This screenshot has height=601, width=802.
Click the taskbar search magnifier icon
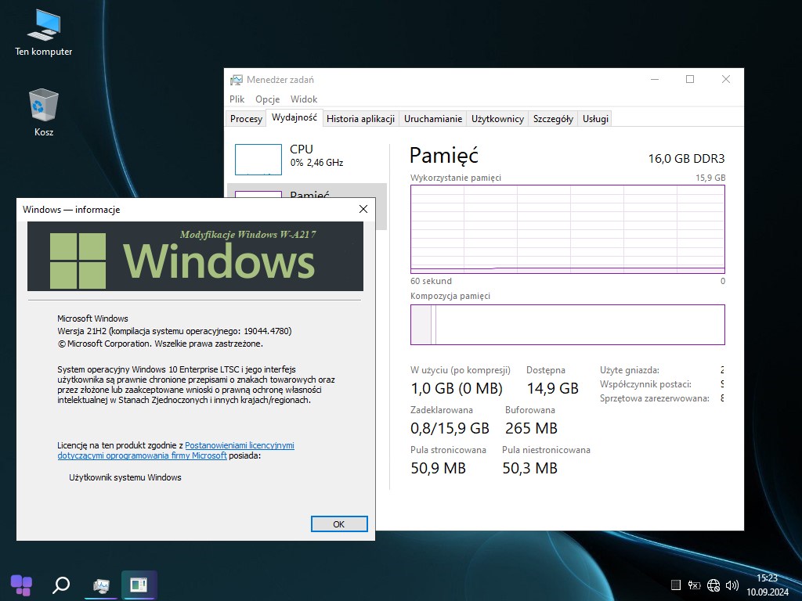pos(61,584)
